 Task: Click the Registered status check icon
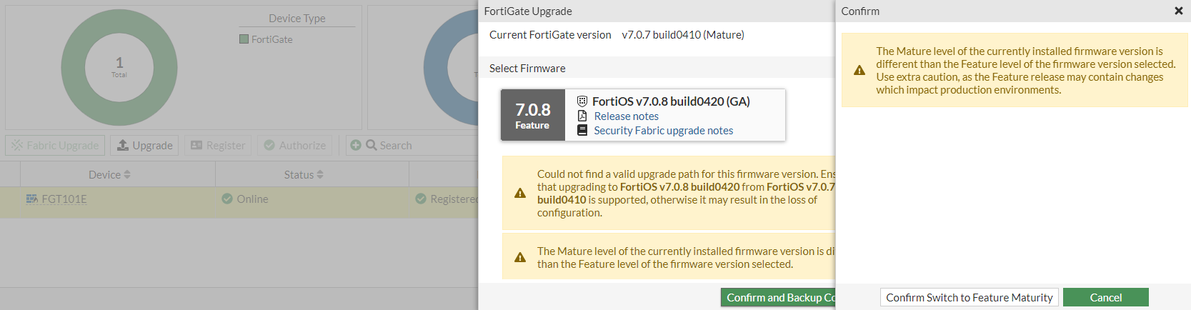pos(421,199)
